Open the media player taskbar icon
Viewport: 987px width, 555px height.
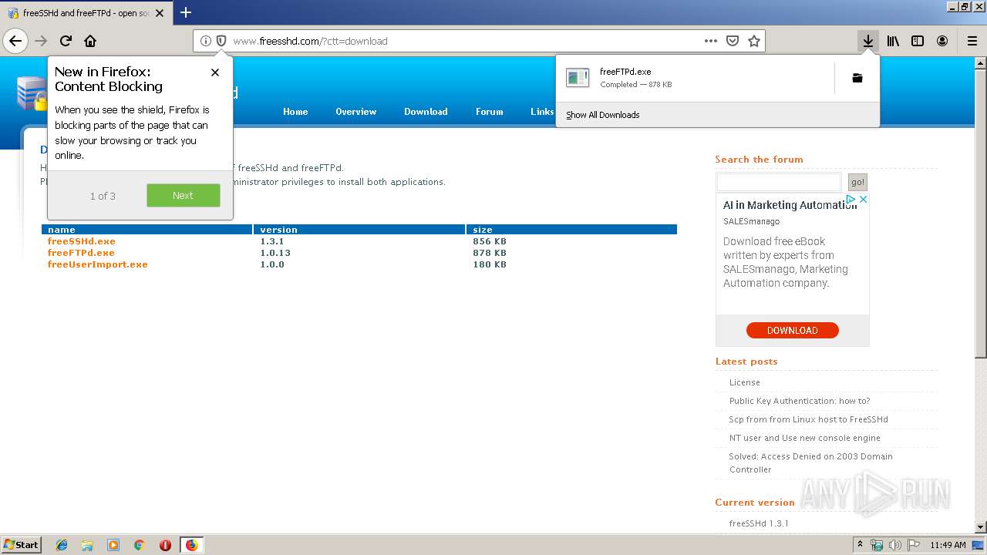(113, 545)
